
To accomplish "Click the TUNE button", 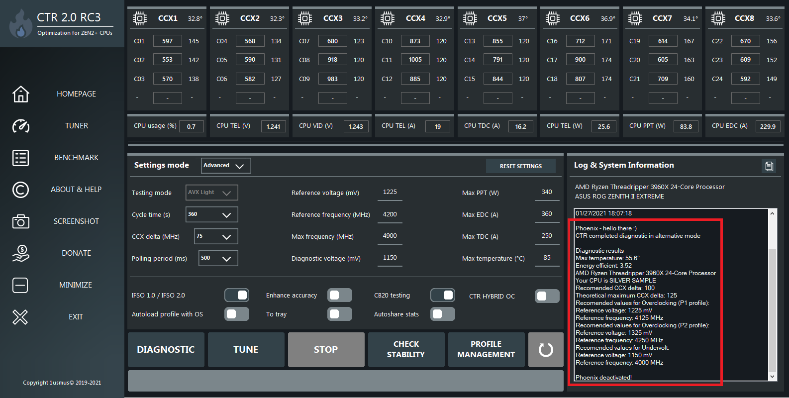I will click(x=246, y=350).
